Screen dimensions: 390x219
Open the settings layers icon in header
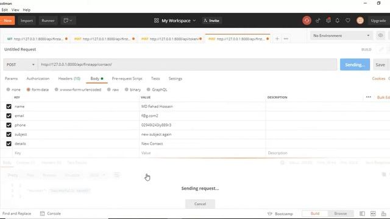coord(328,20)
